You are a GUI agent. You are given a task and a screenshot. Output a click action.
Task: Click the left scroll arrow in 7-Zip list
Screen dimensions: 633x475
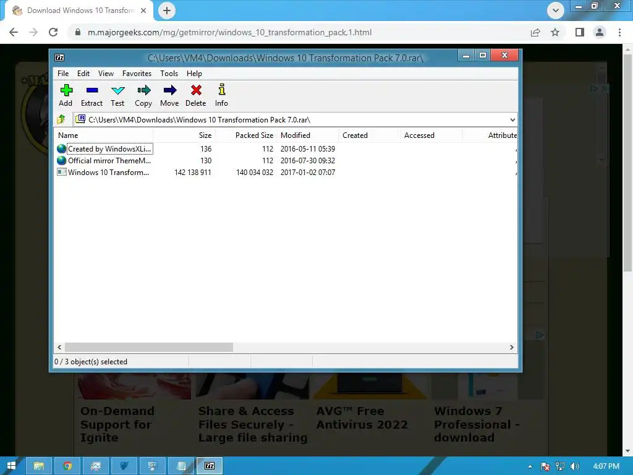coord(60,348)
